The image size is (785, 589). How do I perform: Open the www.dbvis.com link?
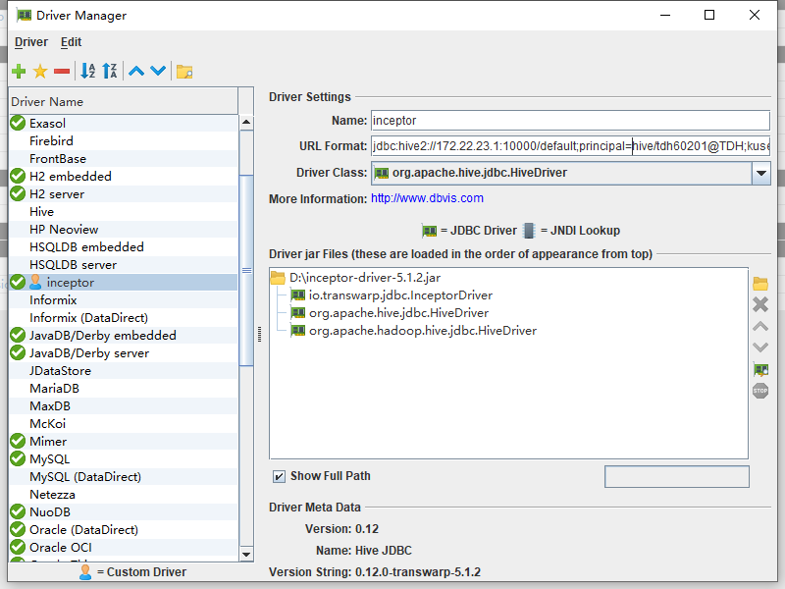pos(427,198)
